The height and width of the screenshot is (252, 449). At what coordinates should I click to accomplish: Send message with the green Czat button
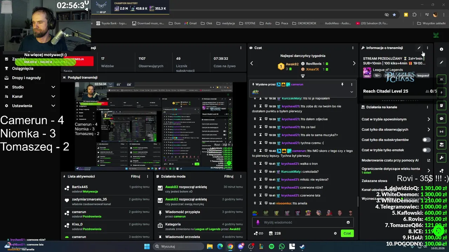click(x=347, y=233)
